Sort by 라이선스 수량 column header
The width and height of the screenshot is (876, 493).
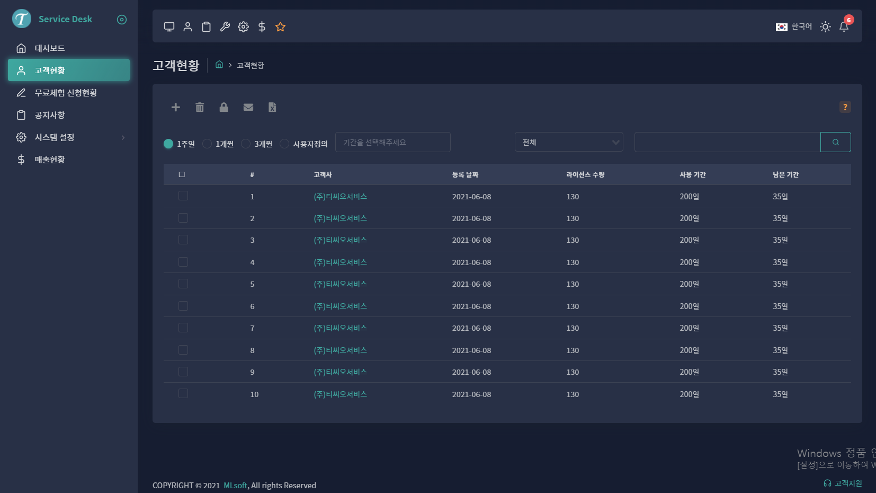coord(585,174)
